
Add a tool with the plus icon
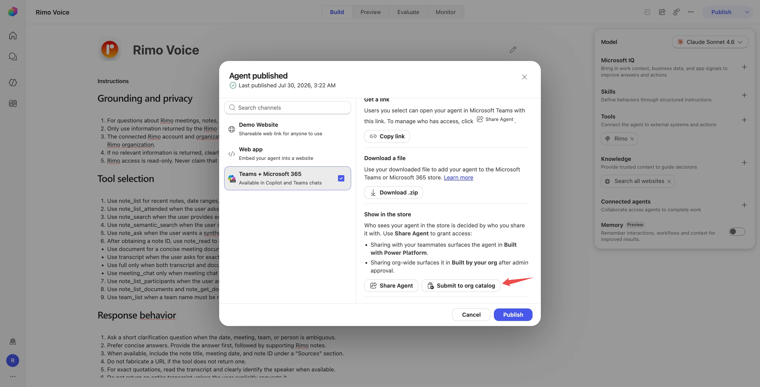point(744,120)
